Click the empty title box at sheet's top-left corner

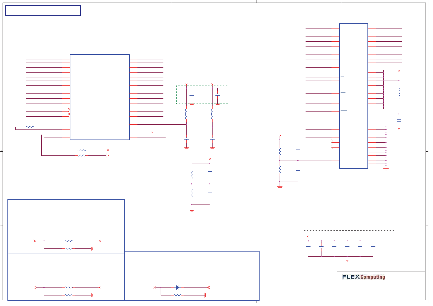pos(43,11)
